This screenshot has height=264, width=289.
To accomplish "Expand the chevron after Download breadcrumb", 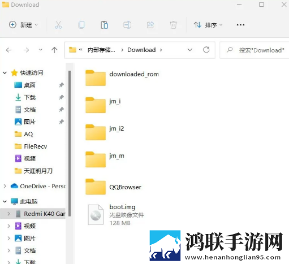I will click(x=161, y=50).
